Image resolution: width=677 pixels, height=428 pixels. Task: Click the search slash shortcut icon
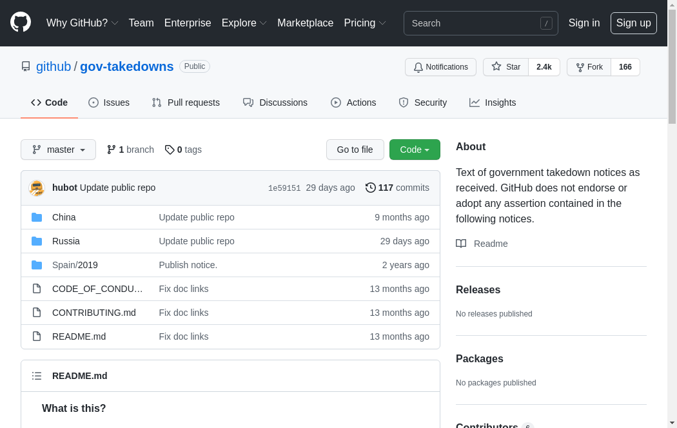tap(546, 23)
